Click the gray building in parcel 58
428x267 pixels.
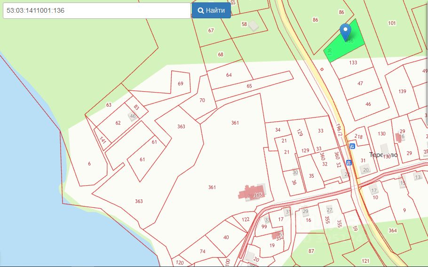coord(254,25)
